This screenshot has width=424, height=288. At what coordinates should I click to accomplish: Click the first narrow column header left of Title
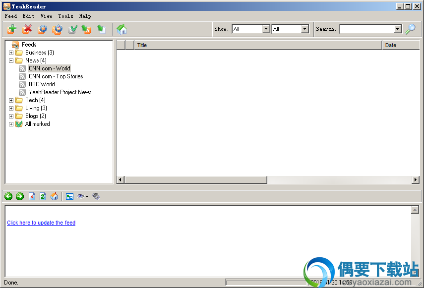pyautogui.click(x=121, y=45)
